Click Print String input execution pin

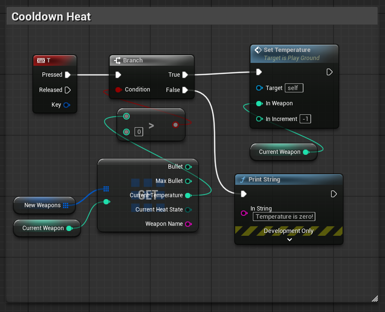tap(244, 194)
